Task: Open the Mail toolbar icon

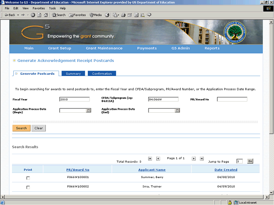Action: click(116, 15)
